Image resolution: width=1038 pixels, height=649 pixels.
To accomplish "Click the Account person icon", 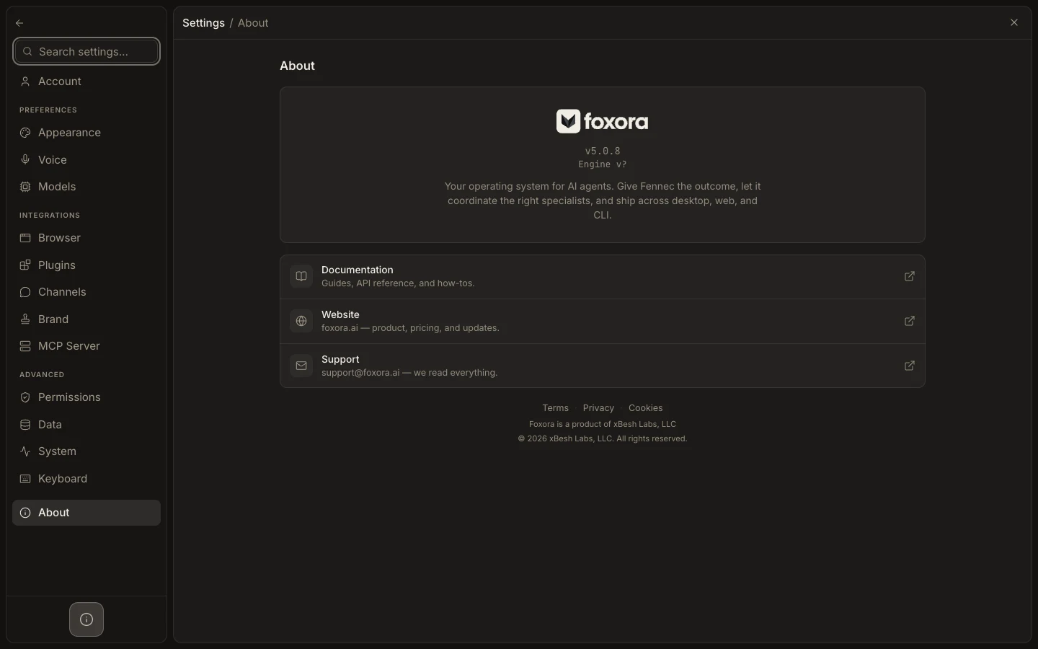I will [x=25, y=81].
